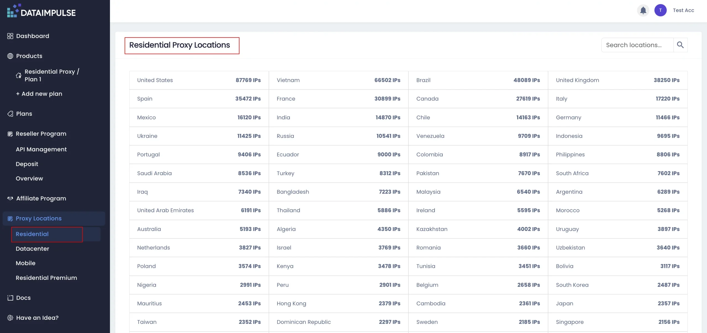
Task: Click the Dashboard grid icon
Action: (x=10, y=36)
